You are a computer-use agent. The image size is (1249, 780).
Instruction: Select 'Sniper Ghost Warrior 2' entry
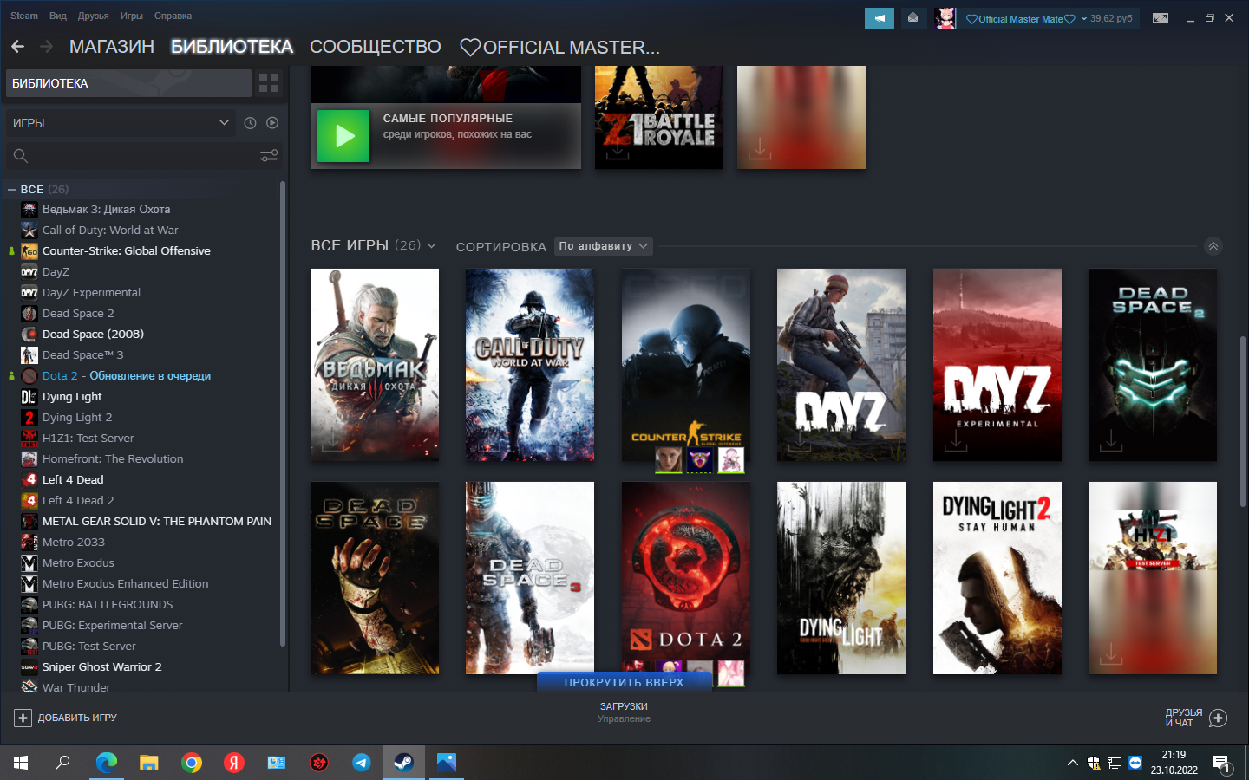(x=101, y=667)
